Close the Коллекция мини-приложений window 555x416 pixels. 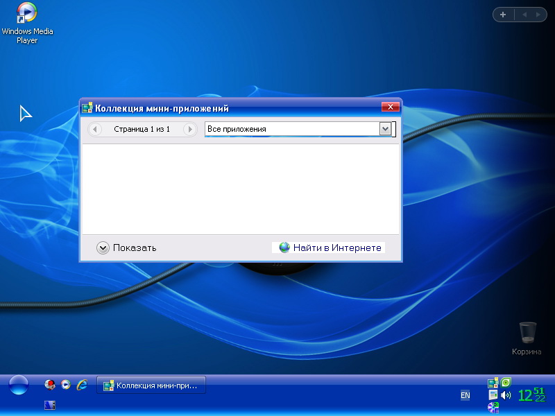click(391, 107)
